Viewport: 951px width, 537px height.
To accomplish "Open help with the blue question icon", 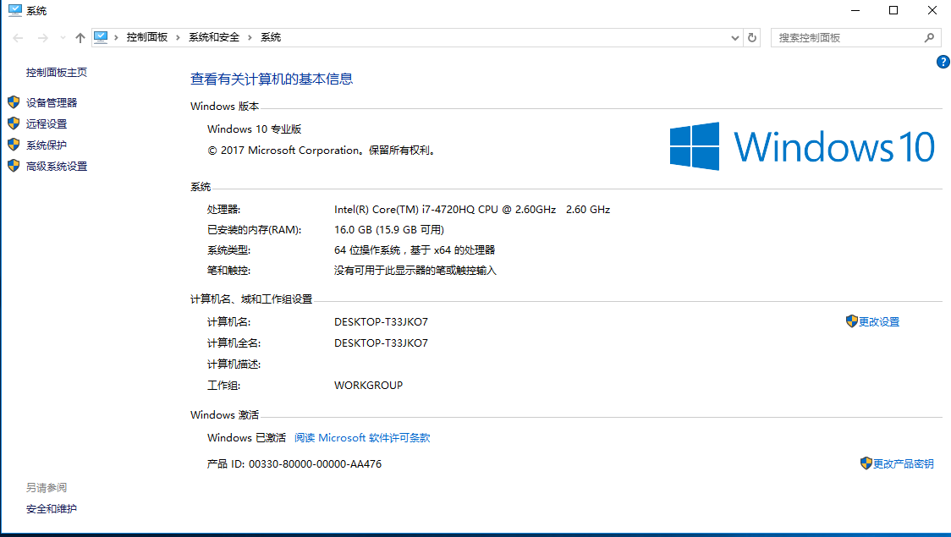I will tap(943, 62).
